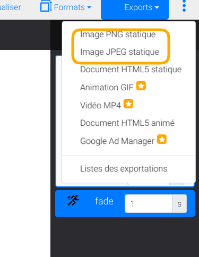Click the premium star beside Animation GIF
This screenshot has height=257, width=199.
tap(141, 85)
